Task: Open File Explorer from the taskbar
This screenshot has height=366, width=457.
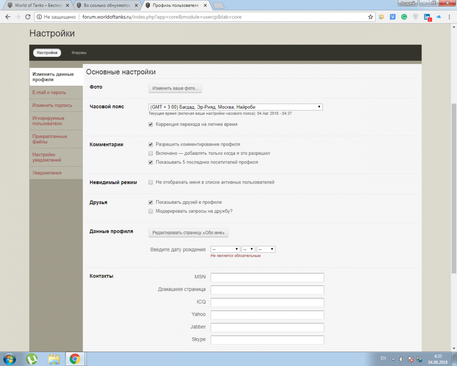Action: pos(54,359)
